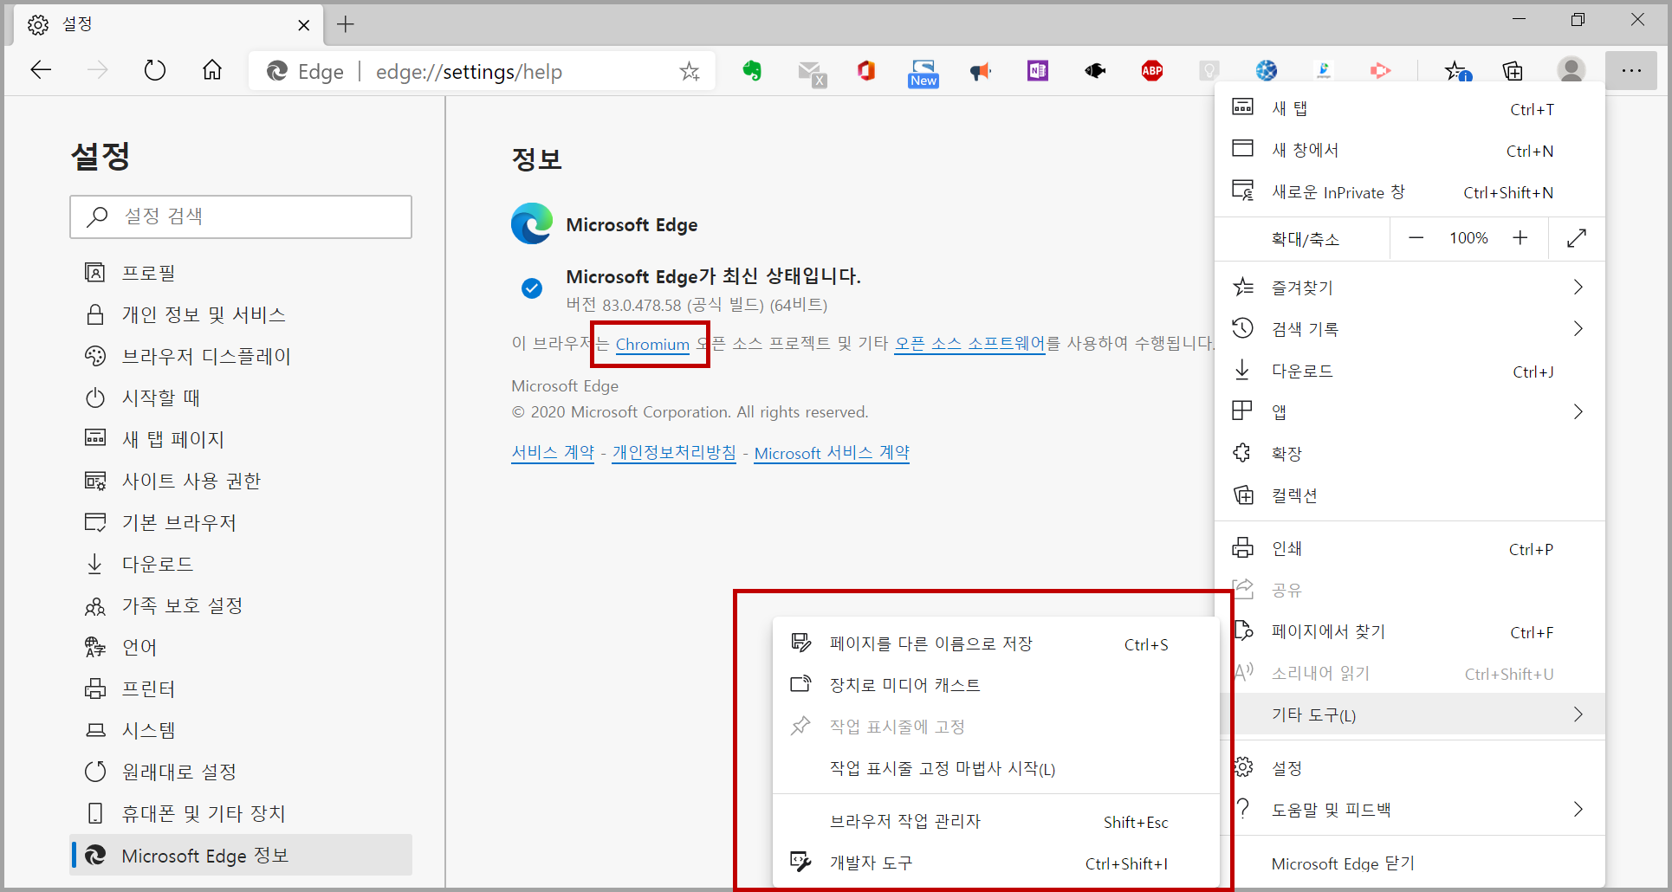Open the Favorites toolbar button
Viewport: 1672px width, 892px height.
pos(1457,71)
